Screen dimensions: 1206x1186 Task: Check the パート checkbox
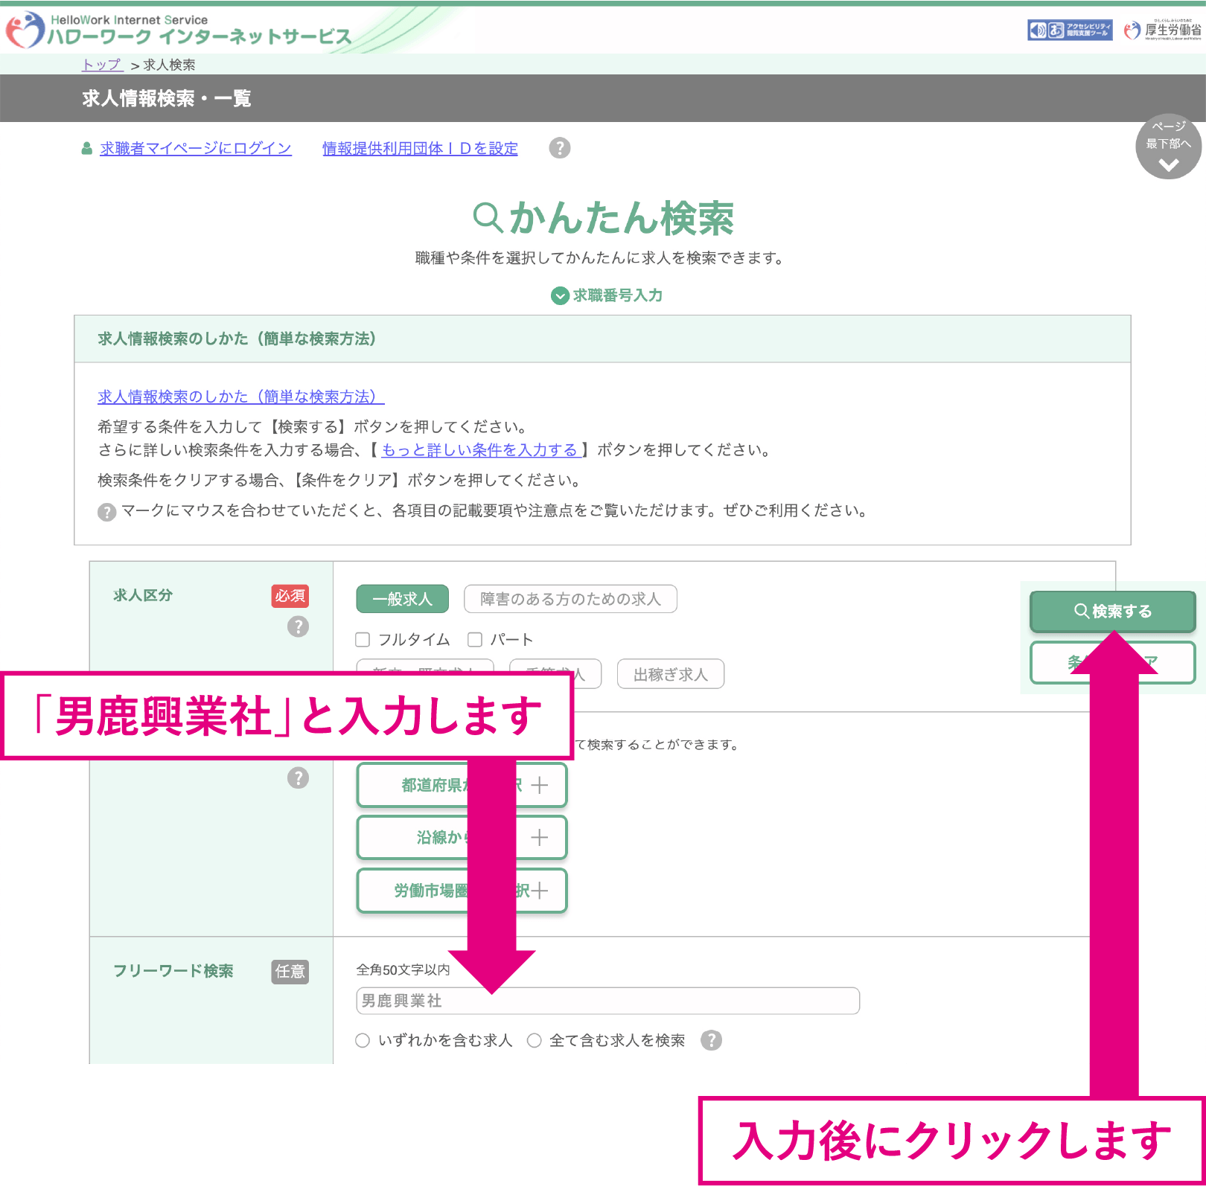(475, 640)
